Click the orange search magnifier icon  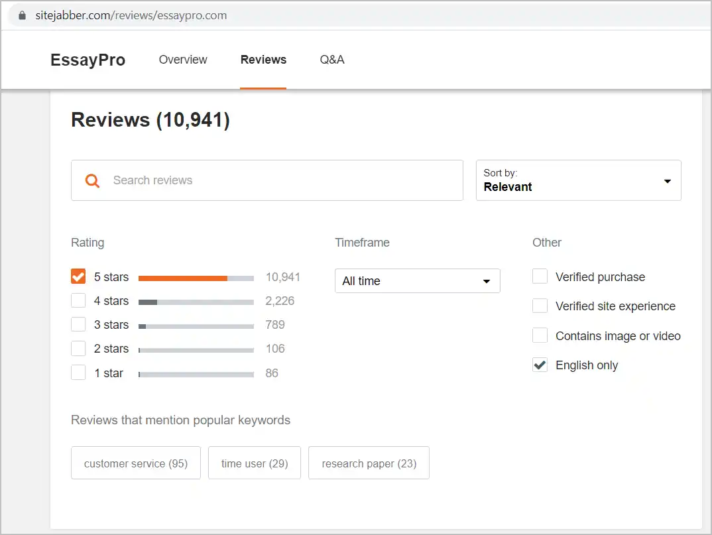click(x=92, y=181)
